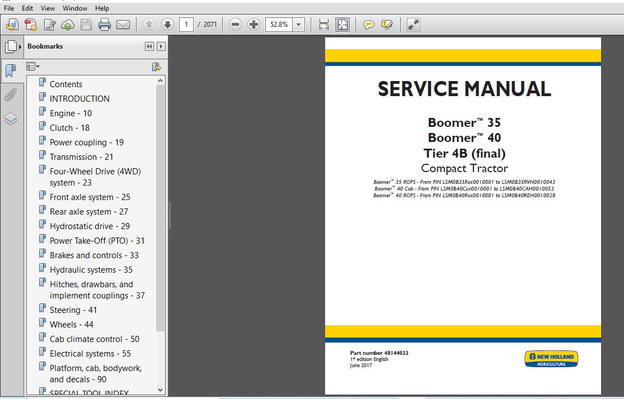Open the Page Thumbnails panel icon

[11, 46]
